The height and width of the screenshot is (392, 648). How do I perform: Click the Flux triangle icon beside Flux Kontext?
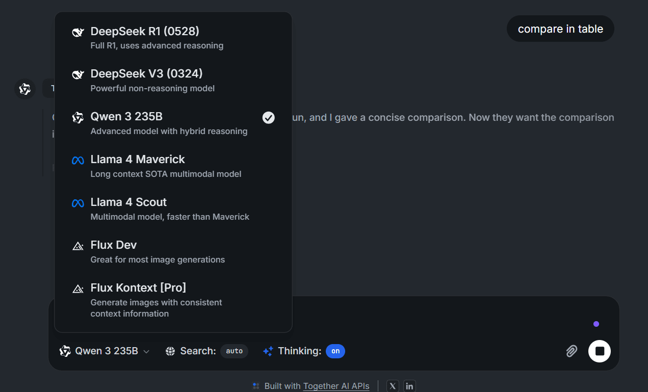78,289
